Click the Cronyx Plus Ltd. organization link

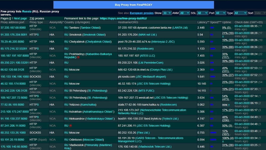tap(161, 70)
